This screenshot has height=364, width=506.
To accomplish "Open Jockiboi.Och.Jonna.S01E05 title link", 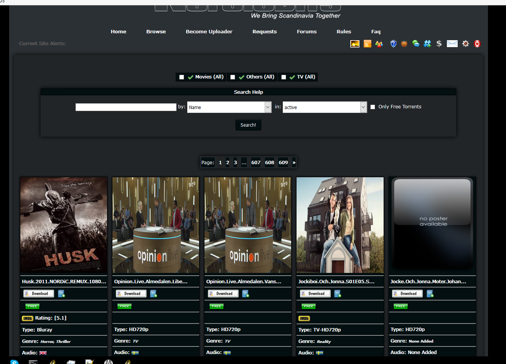I will (336, 281).
